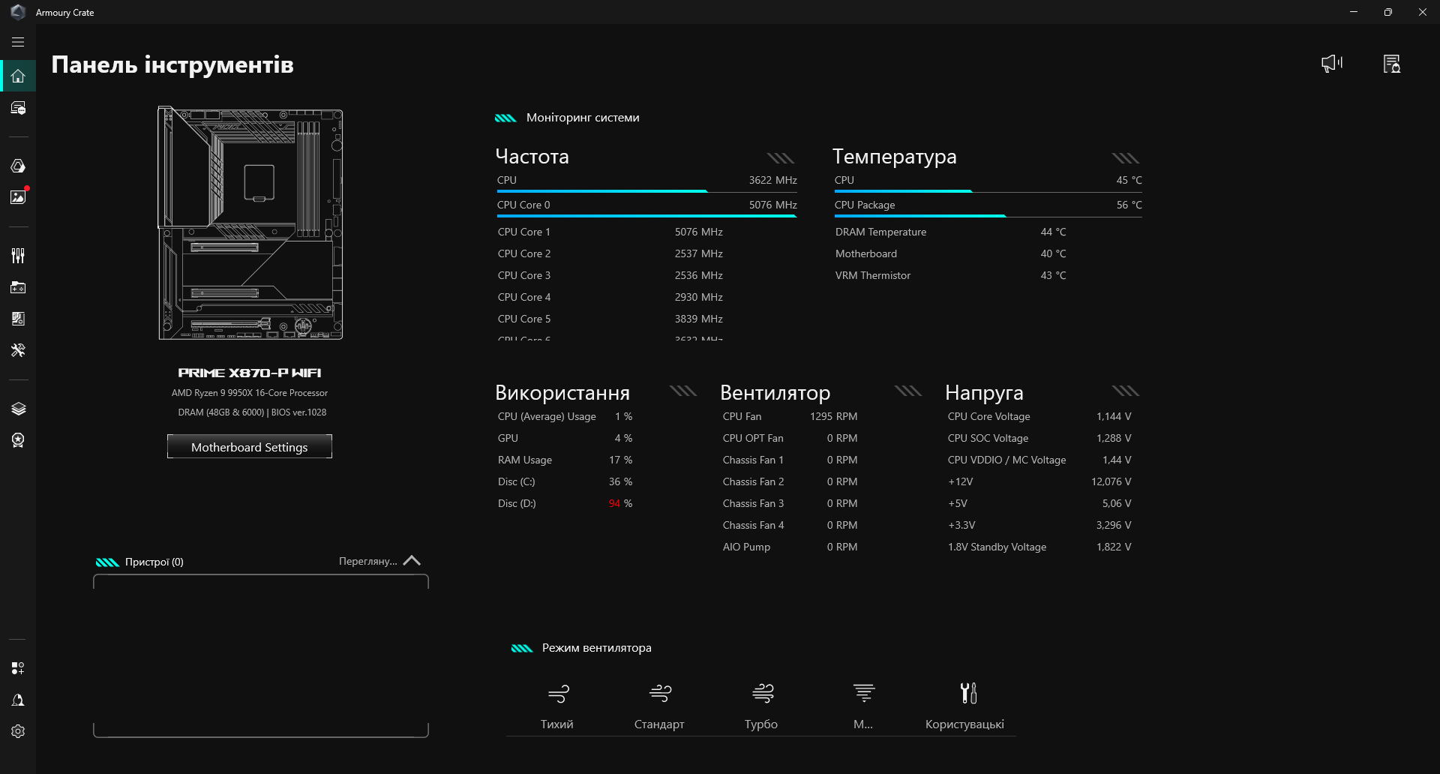Click the "Температура" section heading

click(x=895, y=157)
